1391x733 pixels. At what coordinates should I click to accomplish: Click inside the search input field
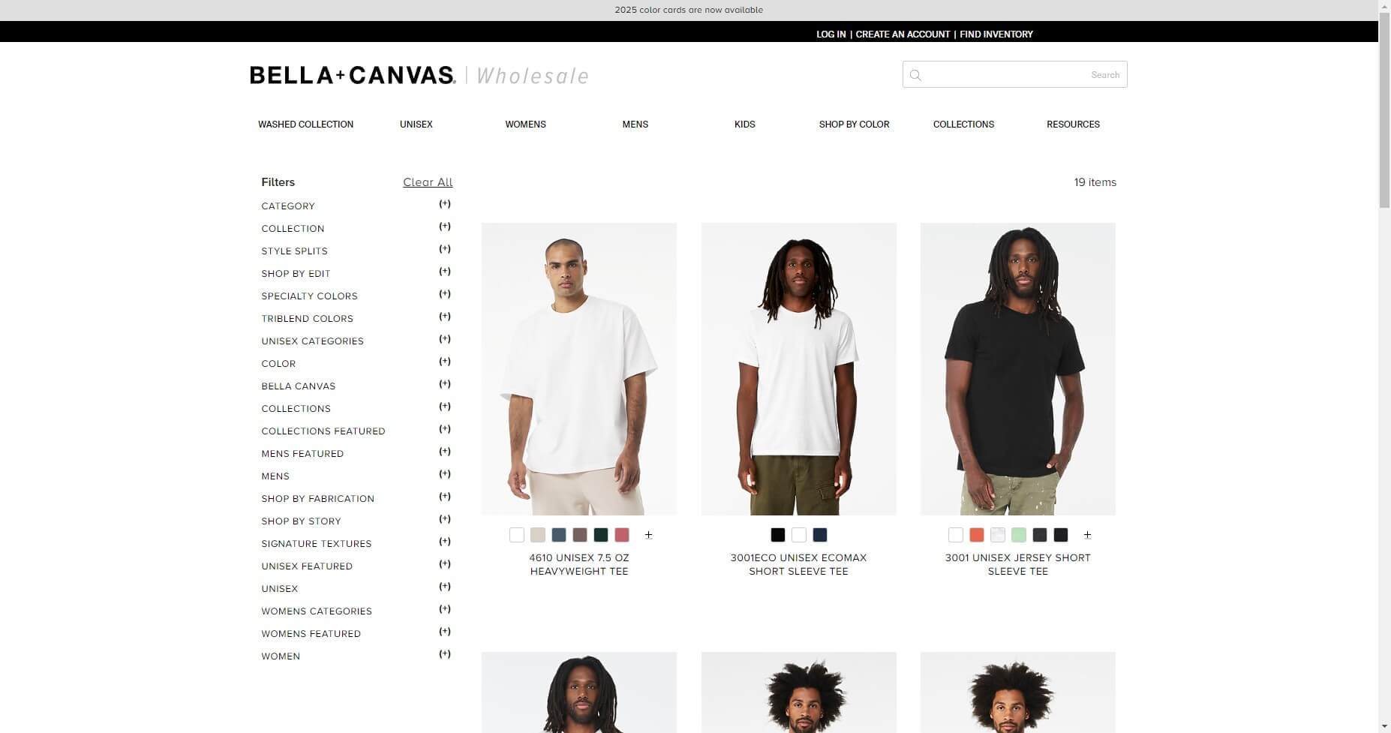[x=1005, y=75]
